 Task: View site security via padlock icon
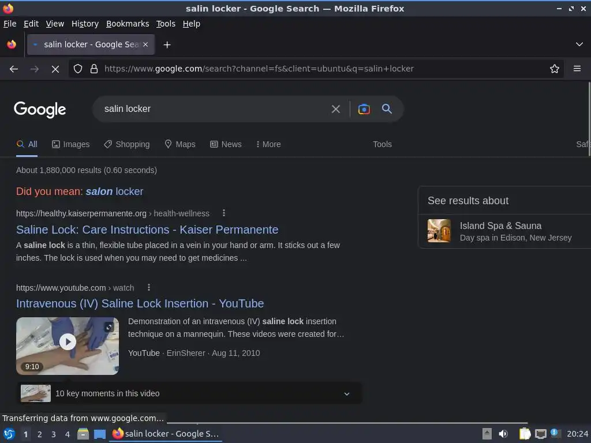click(x=94, y=69)
